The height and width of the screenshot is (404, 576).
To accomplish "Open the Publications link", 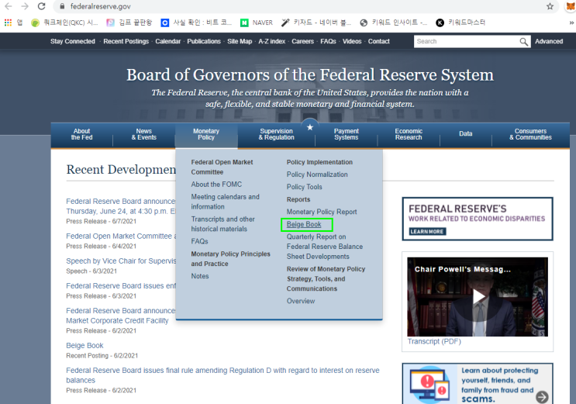I will point(204,42).
